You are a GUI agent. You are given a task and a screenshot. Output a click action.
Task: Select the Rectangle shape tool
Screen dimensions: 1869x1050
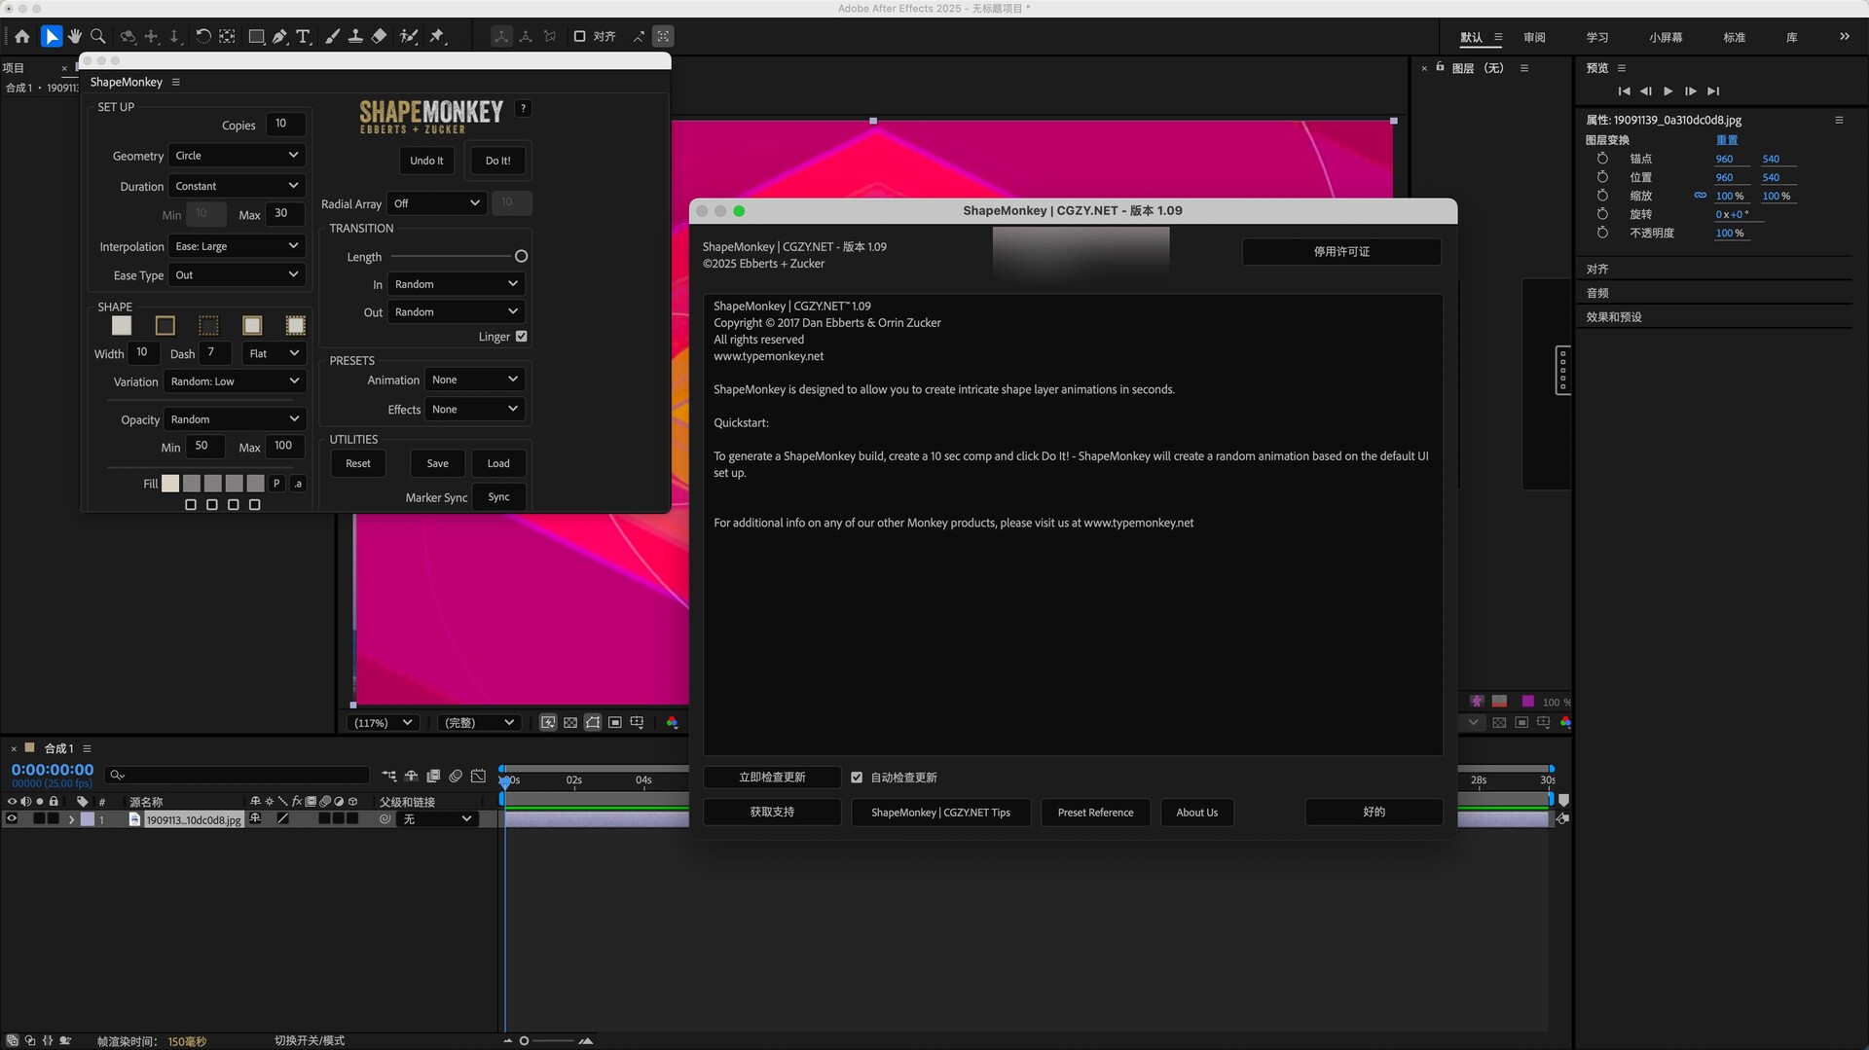tap(256, 37)
